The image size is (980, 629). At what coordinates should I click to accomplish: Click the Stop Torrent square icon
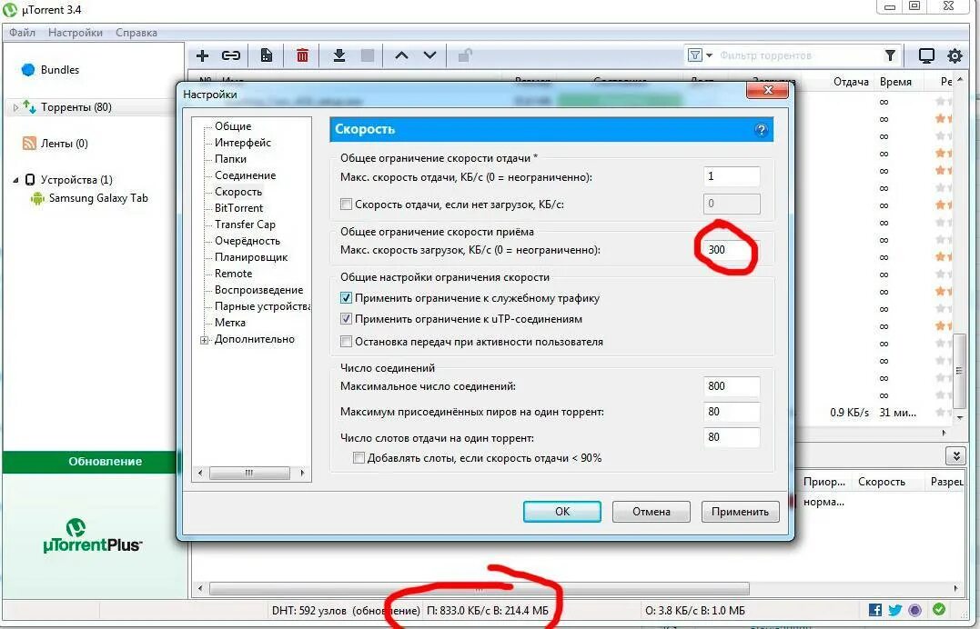pyautogui.click(x=368, y=55)
